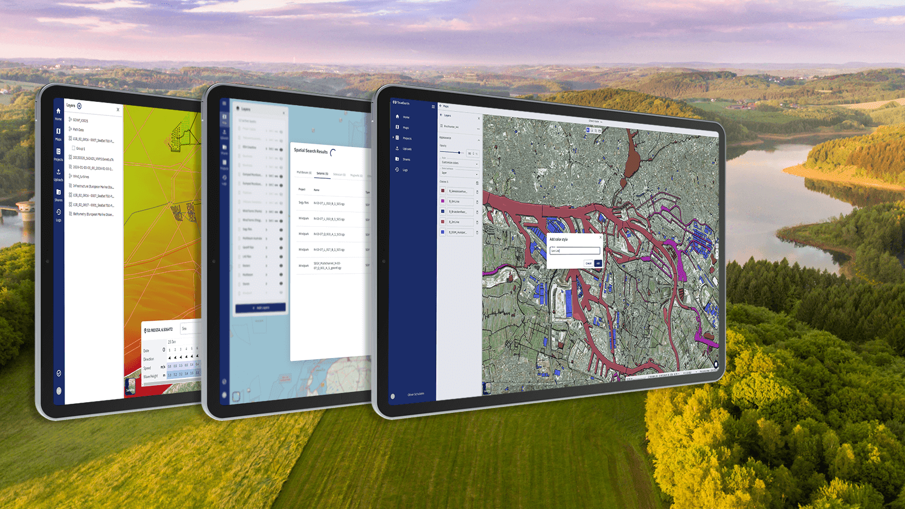This screenshot has width=905, height=509.
Task: Click the clock icon in the Date row
Action: tap(164, 350)
